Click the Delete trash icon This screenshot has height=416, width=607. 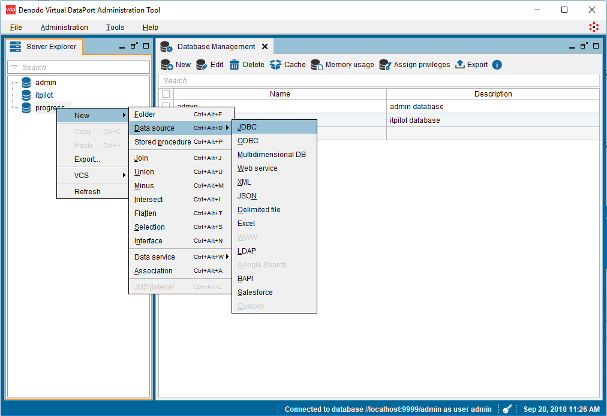coord(235,64)
